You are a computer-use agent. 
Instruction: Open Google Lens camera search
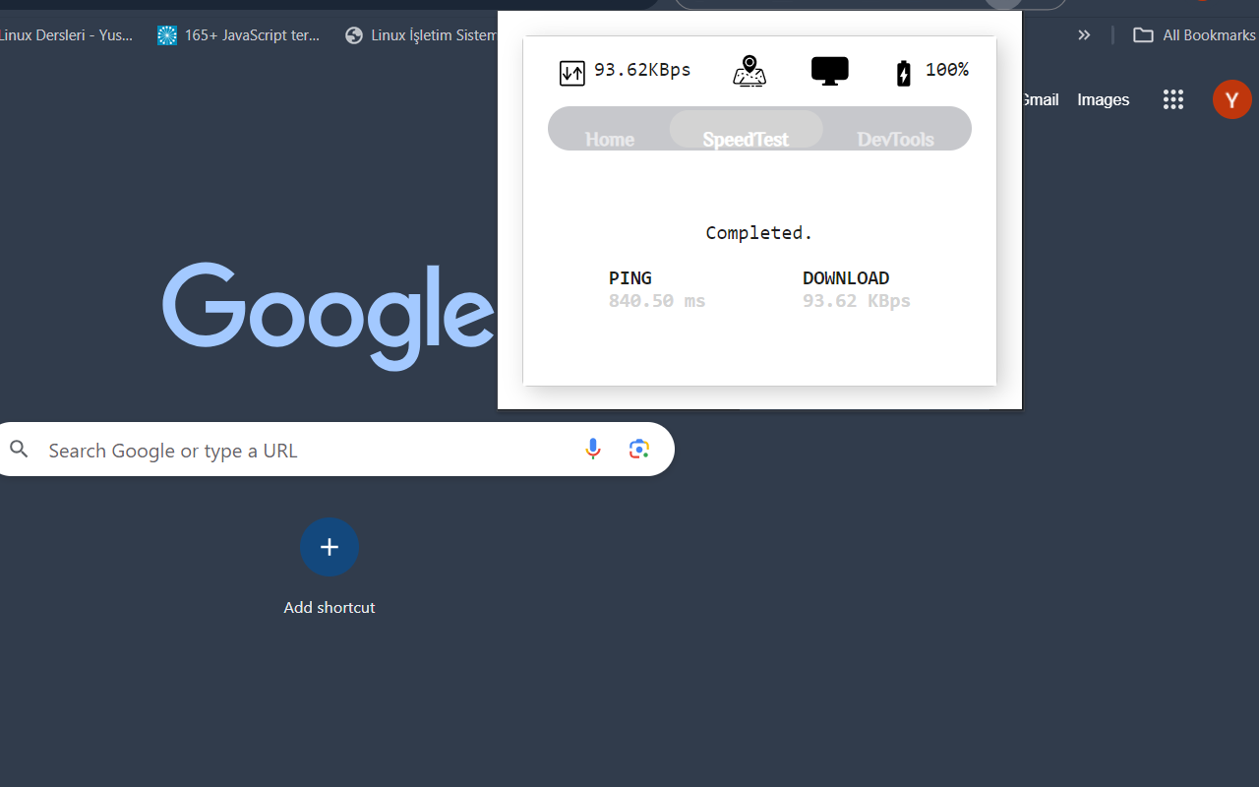[x=638, y=449]
